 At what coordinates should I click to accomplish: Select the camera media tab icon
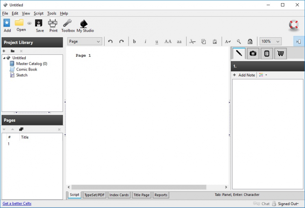(x=253, y=54)
